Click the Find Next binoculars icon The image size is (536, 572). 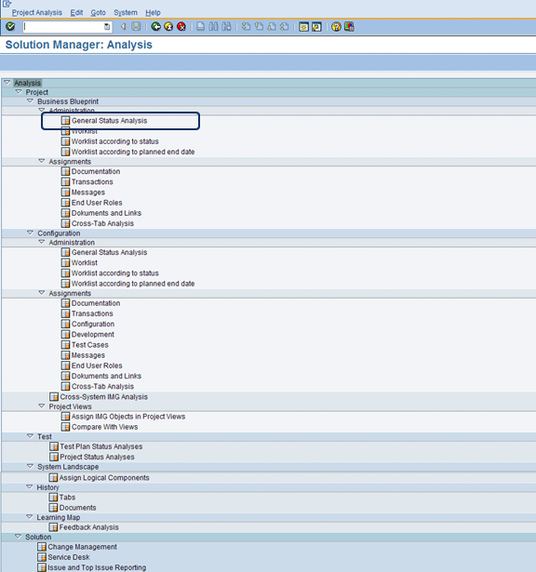coord(226,26)
